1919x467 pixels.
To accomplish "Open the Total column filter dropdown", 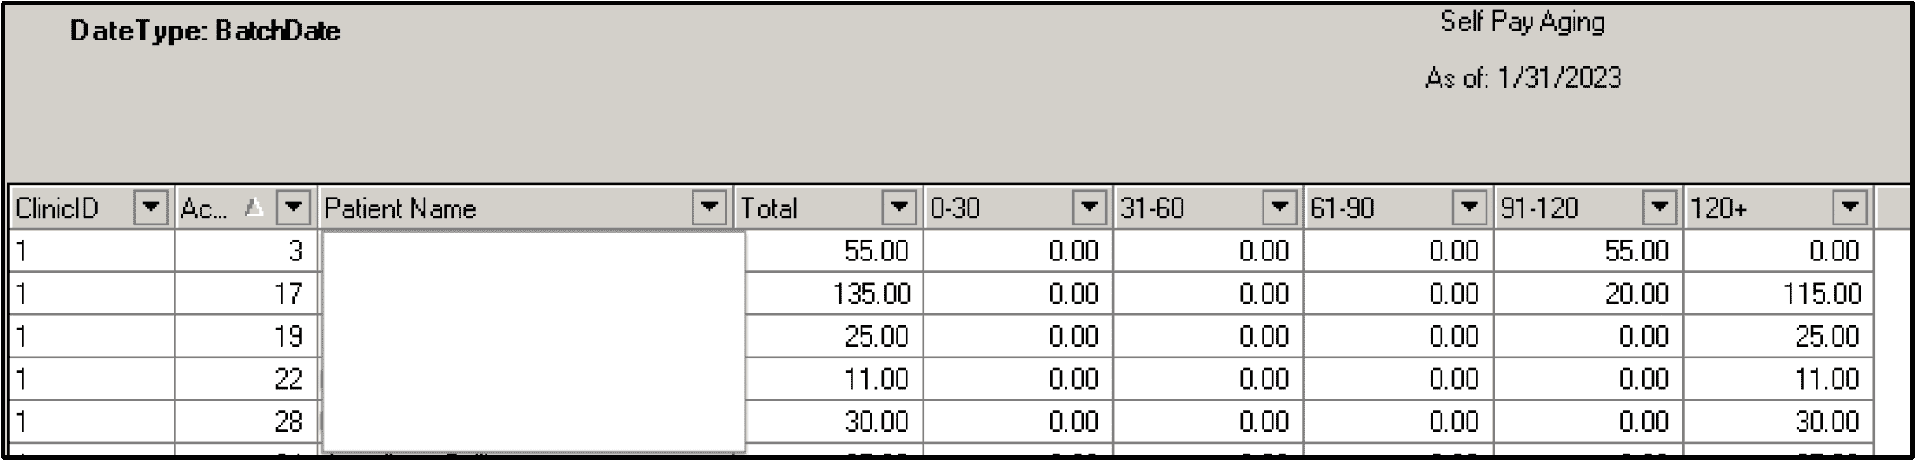I will pyautogui.click(x=898, y=208).
